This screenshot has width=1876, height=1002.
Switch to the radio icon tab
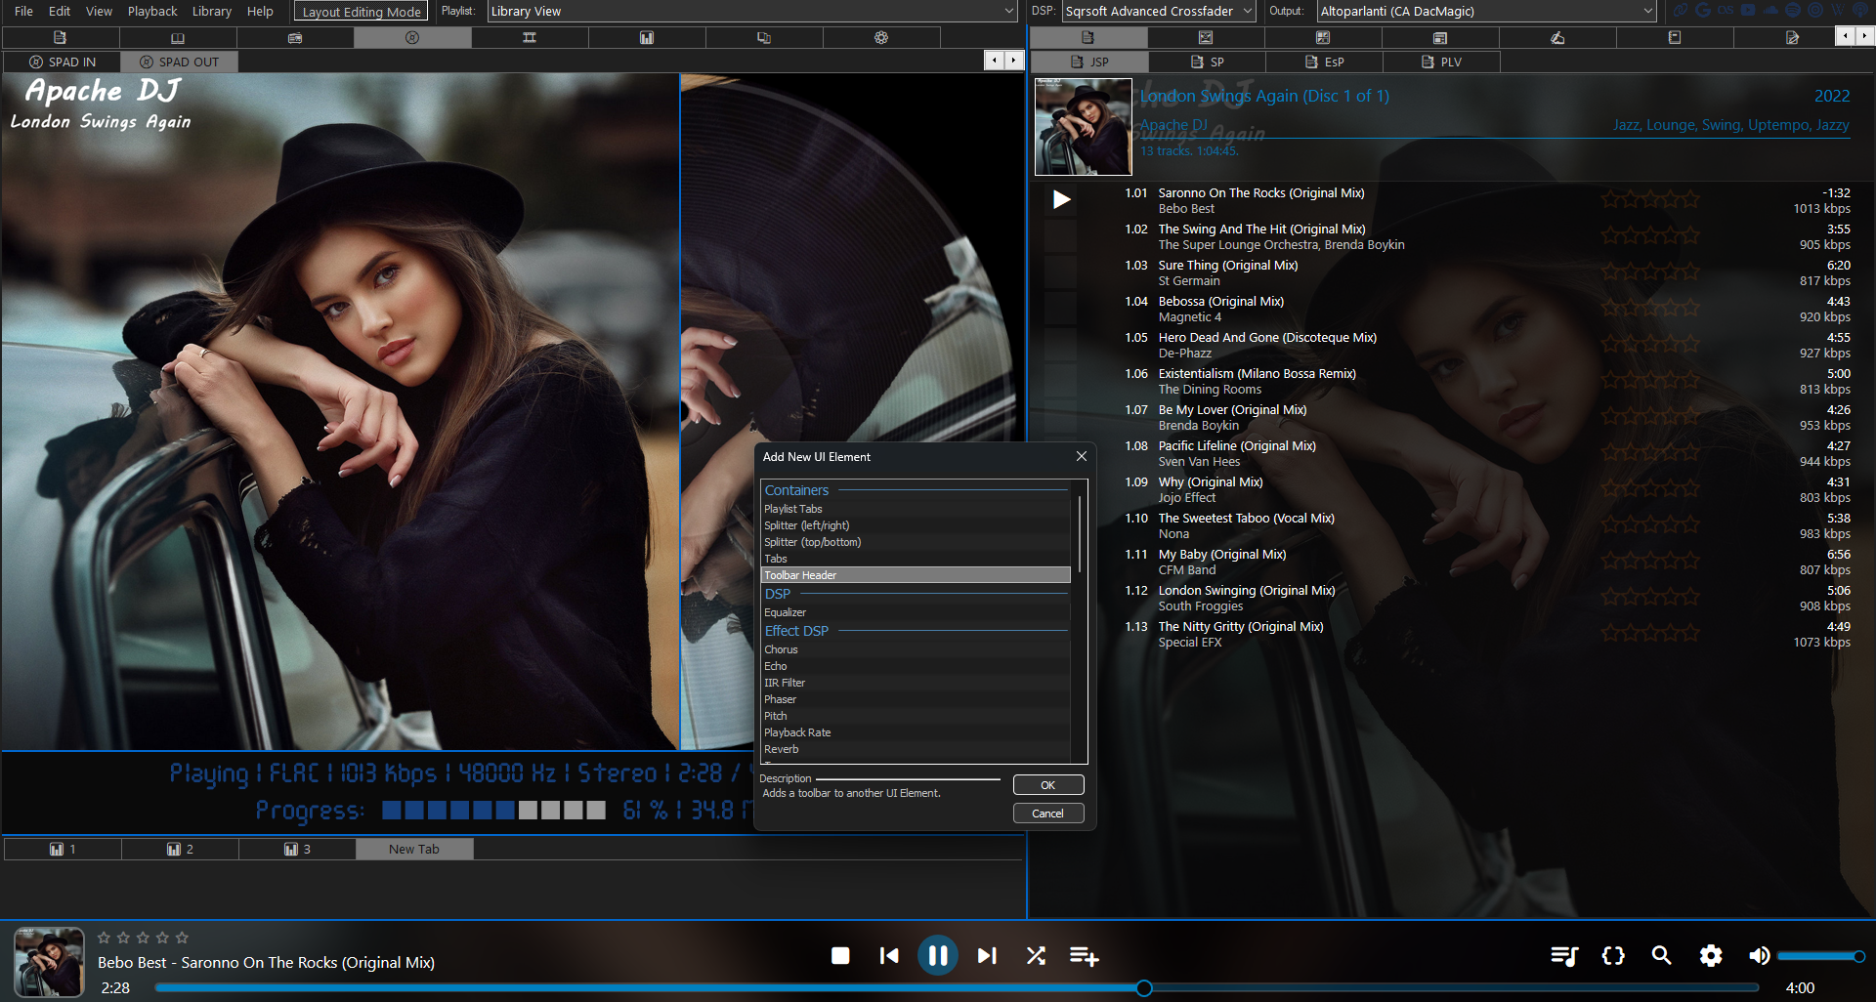coord(295,38)
